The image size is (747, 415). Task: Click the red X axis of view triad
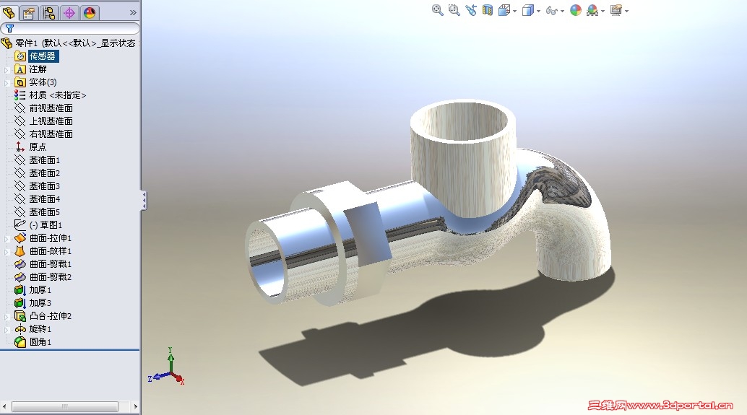(178, 378)
